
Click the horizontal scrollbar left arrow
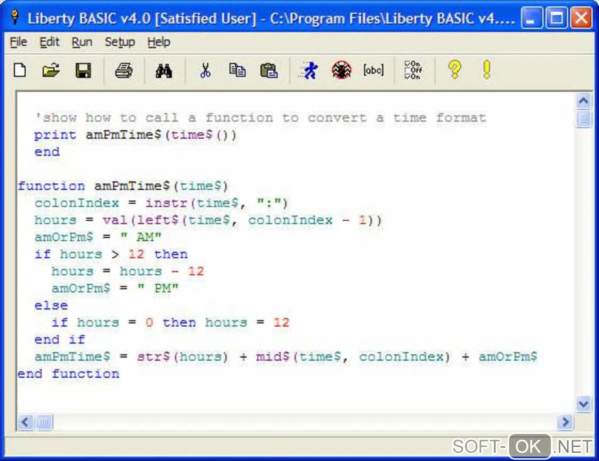point(26,422)
